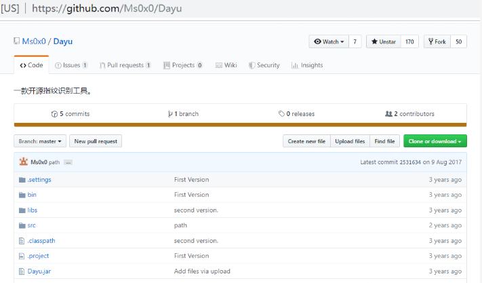Toggle Unstar on the repository
The width and height of the screenshot is (482, 283).
[x=383, y=41]
